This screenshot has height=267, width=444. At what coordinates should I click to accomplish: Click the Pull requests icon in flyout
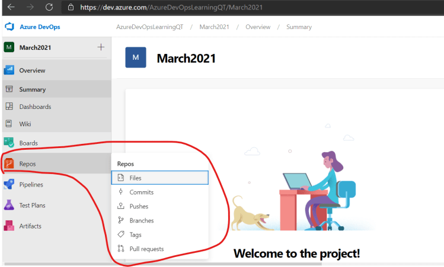pyautogui.click(x=121, y=248)
